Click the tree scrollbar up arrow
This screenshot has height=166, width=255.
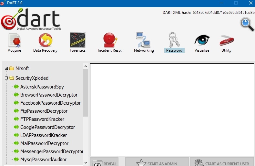(86, 66)
